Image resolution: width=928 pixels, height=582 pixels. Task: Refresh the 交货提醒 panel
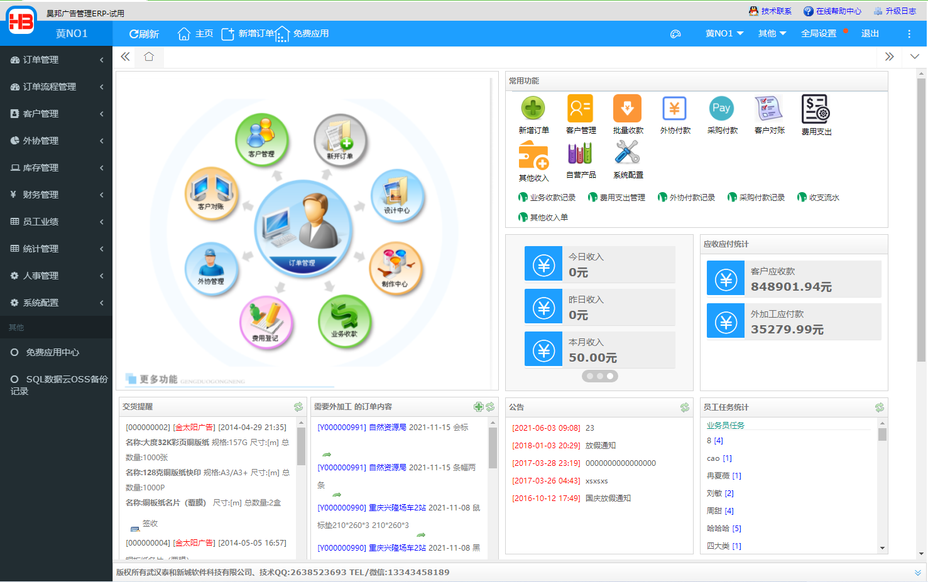click(x=298, y=407)
